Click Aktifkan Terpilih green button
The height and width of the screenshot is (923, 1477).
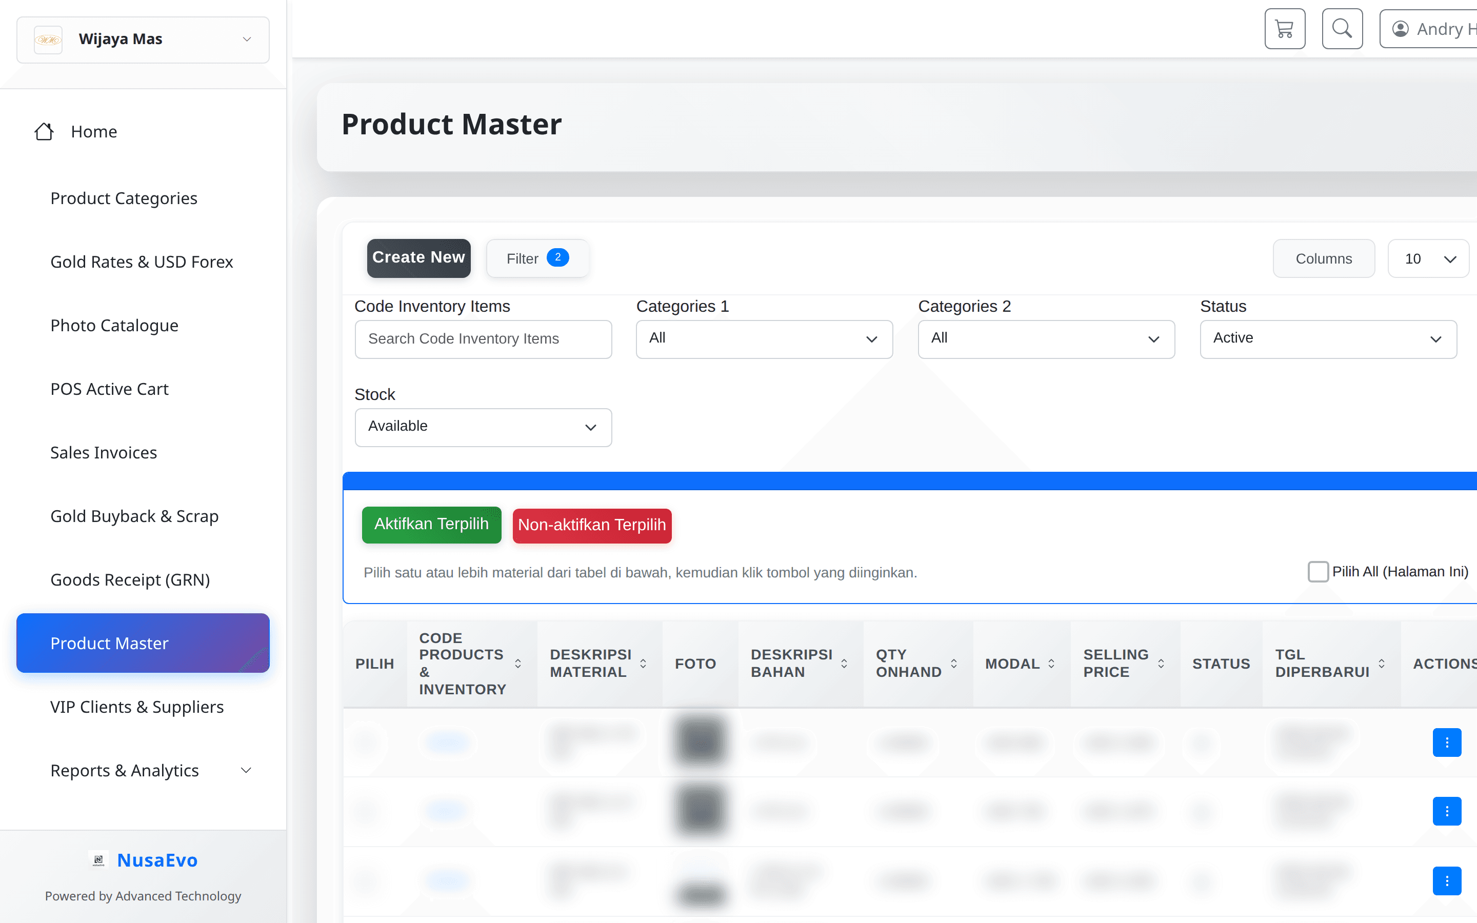(x=431, y=525)
